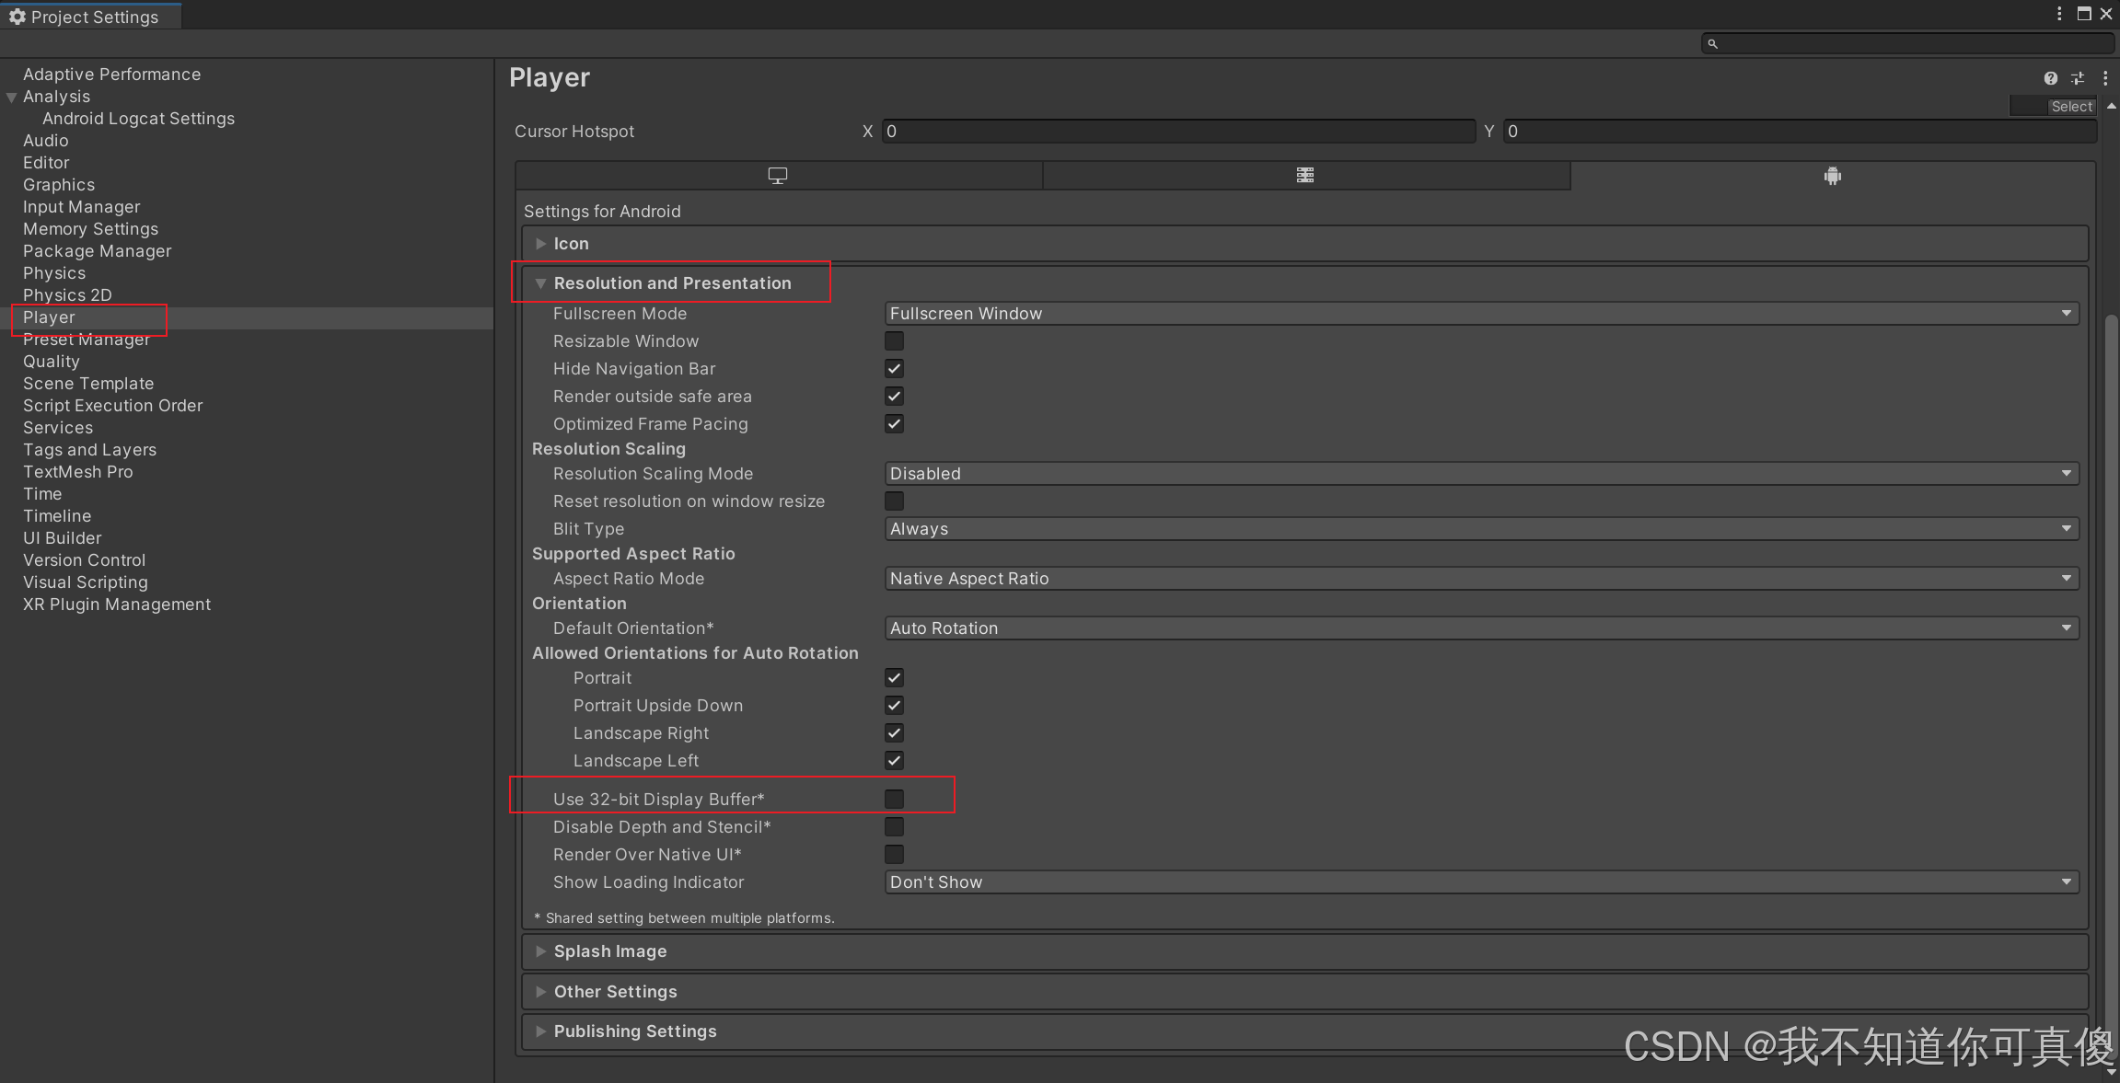Open the Fullscreen Mode dropdown

click(x=1480, y=314)
